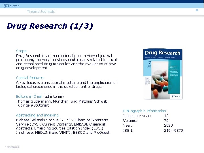Click the Year value 2020
204x153 pixels.
[x=168, y=126]
